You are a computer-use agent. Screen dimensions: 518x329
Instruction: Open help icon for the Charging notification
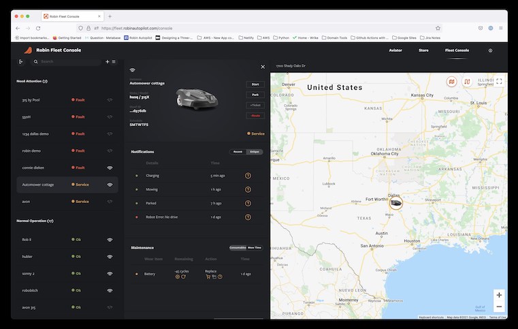coord(248,176)
